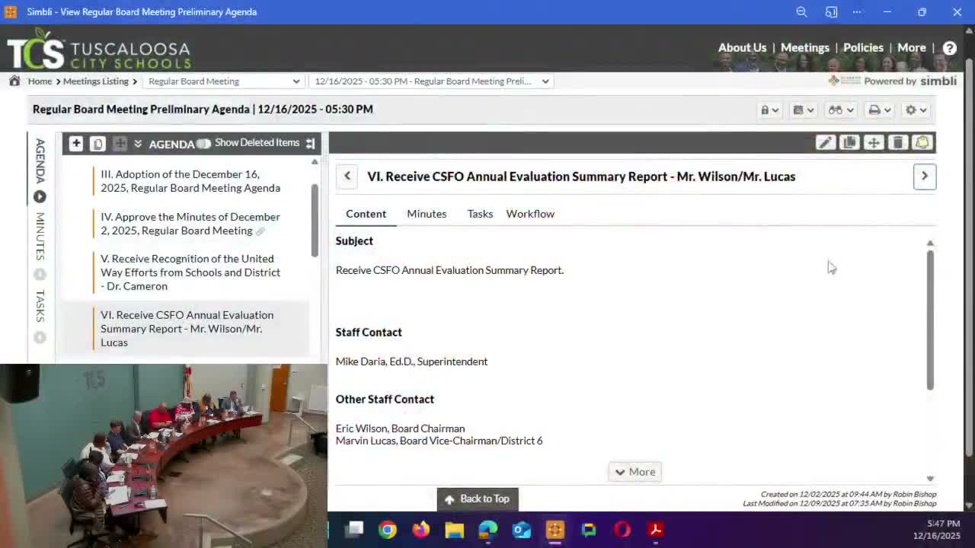Open the About Us menu
The width and height of the screenshot is (975, 548).
pos(742,47)
